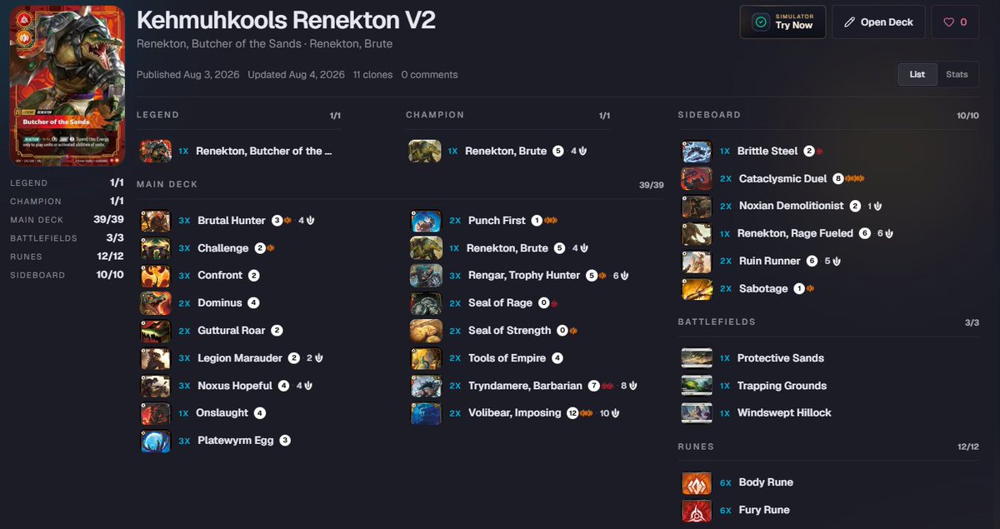Click the Brutal Hunter card thumbnail
Viewport: 1000px width, 529px height.
(156, 221)
